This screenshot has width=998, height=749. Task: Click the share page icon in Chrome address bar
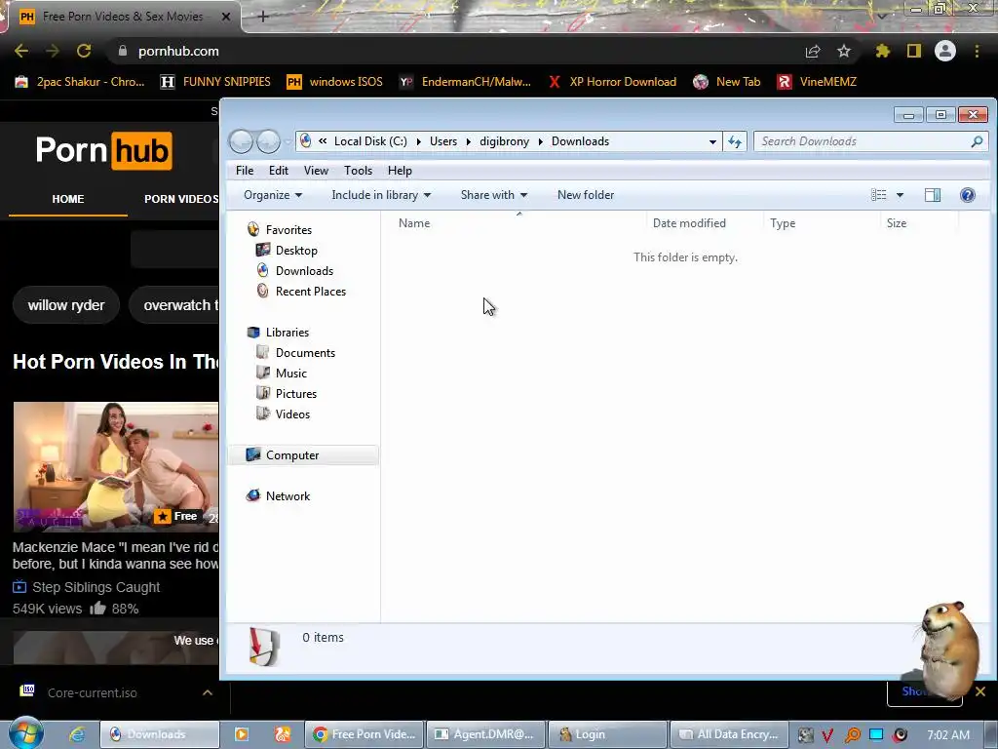[813, 51]
